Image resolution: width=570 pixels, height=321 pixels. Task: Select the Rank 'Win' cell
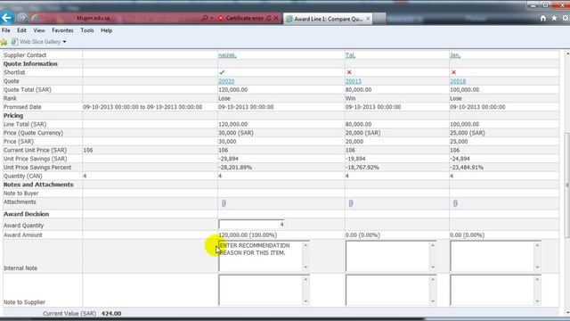point(350,99)
